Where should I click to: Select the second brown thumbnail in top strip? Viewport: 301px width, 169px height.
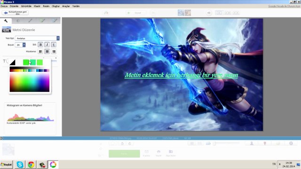(188, 13)
